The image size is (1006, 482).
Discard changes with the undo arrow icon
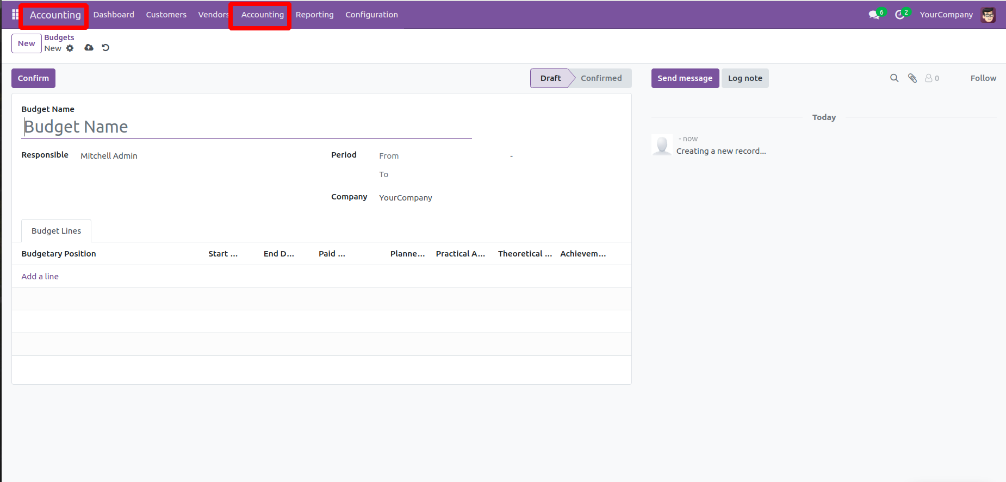pyautogui.click(x=105, y=48)
